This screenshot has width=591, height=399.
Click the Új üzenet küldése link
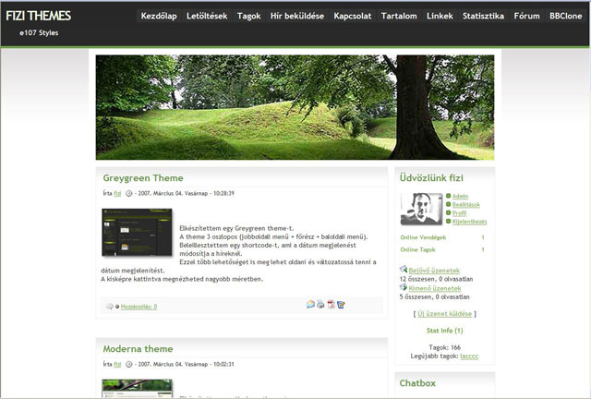(x=445, y=315)
